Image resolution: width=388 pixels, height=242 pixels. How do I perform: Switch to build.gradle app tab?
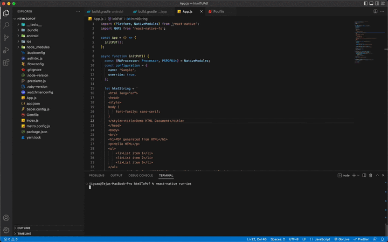pyautogui.click(x=151, y=11)
